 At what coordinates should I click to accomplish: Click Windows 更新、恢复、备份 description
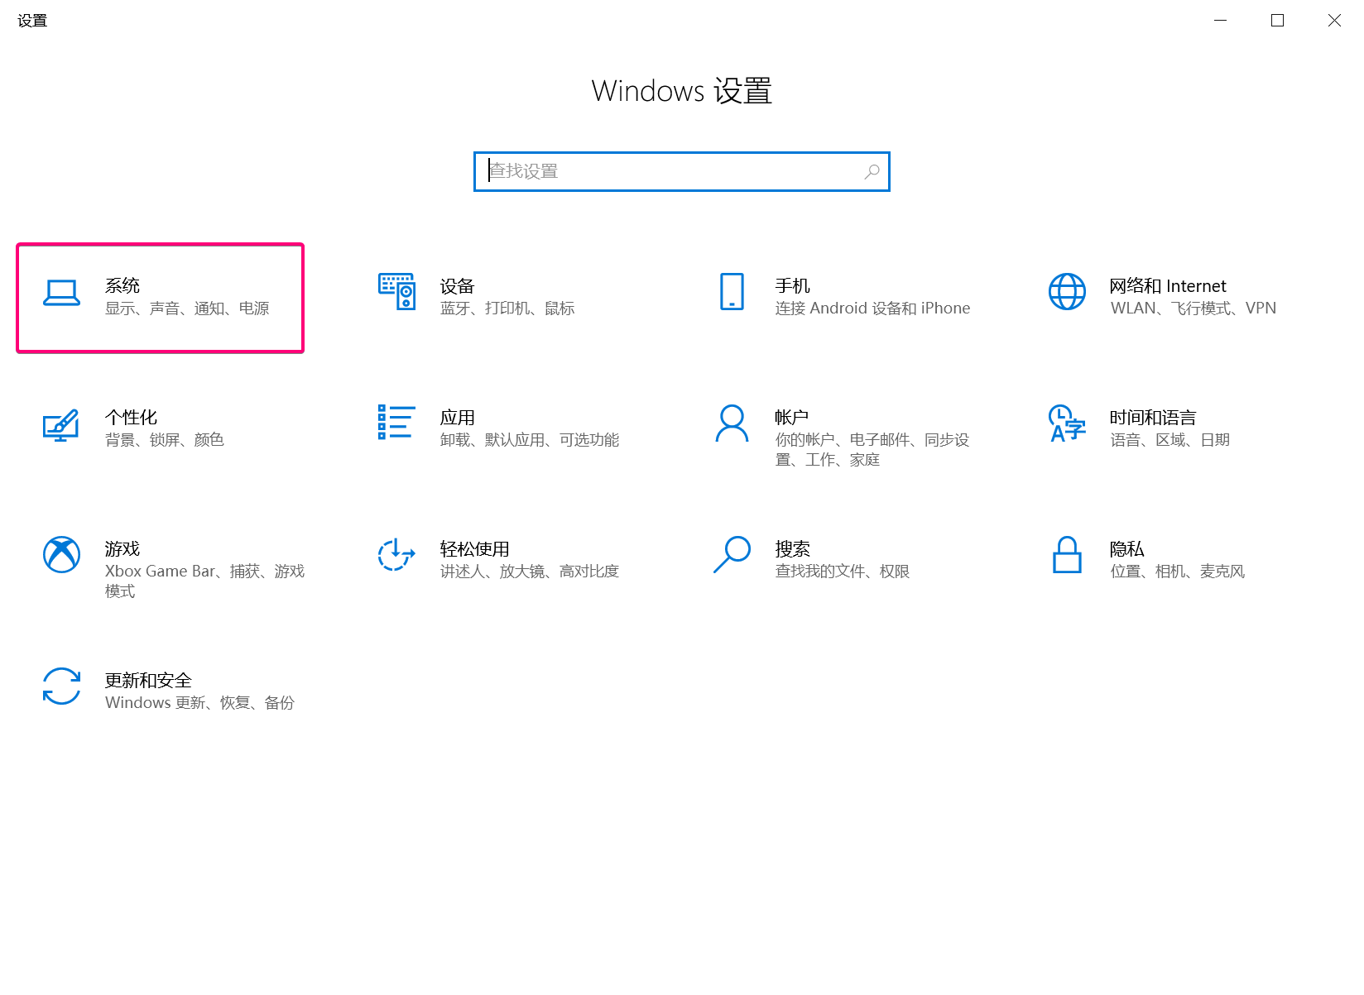coord(199,702)
